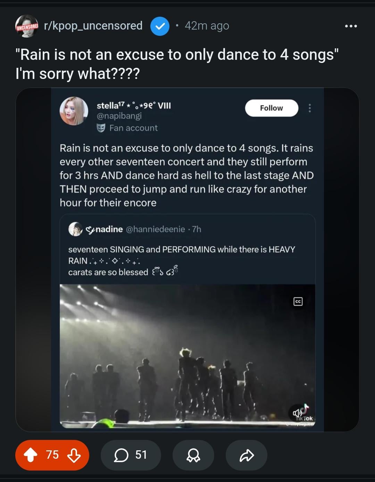Tap the @napibangi handle

click(x=119, y=116)
